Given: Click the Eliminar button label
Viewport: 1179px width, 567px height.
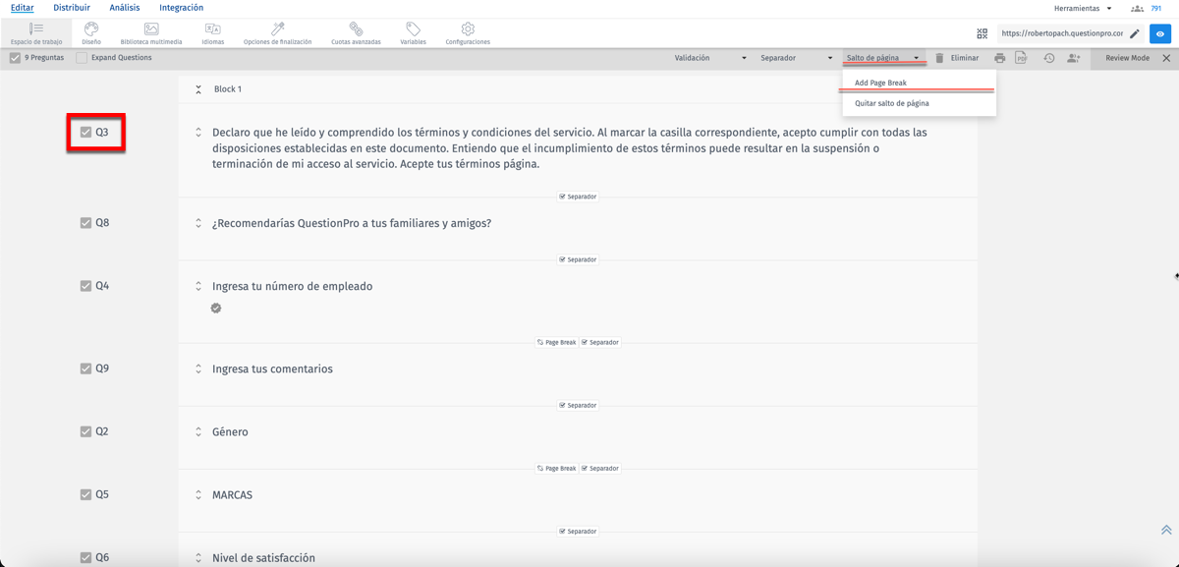Looking at the screenshot, I should point(965,58).
